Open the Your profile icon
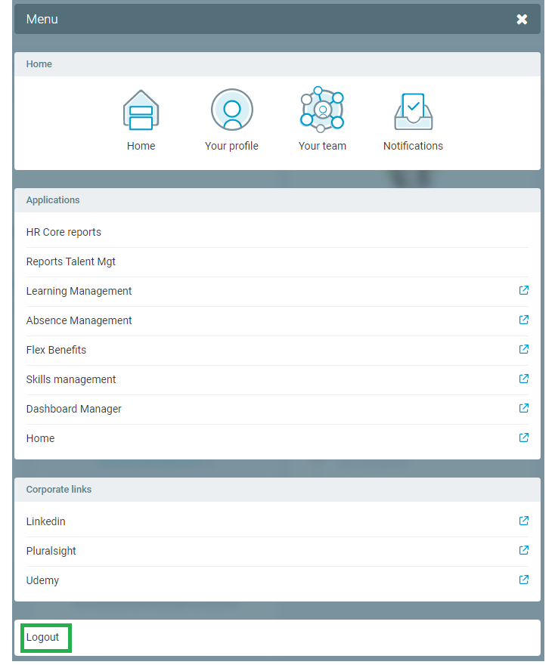 point(231,110)
